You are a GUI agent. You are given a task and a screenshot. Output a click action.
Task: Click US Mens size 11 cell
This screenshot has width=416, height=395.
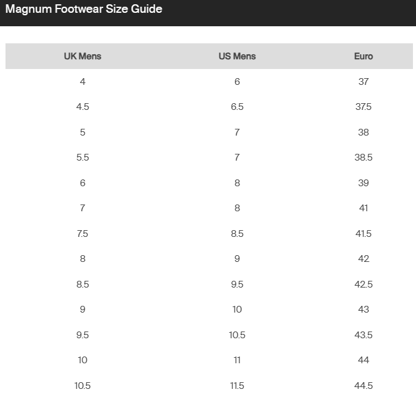(237, 360)
